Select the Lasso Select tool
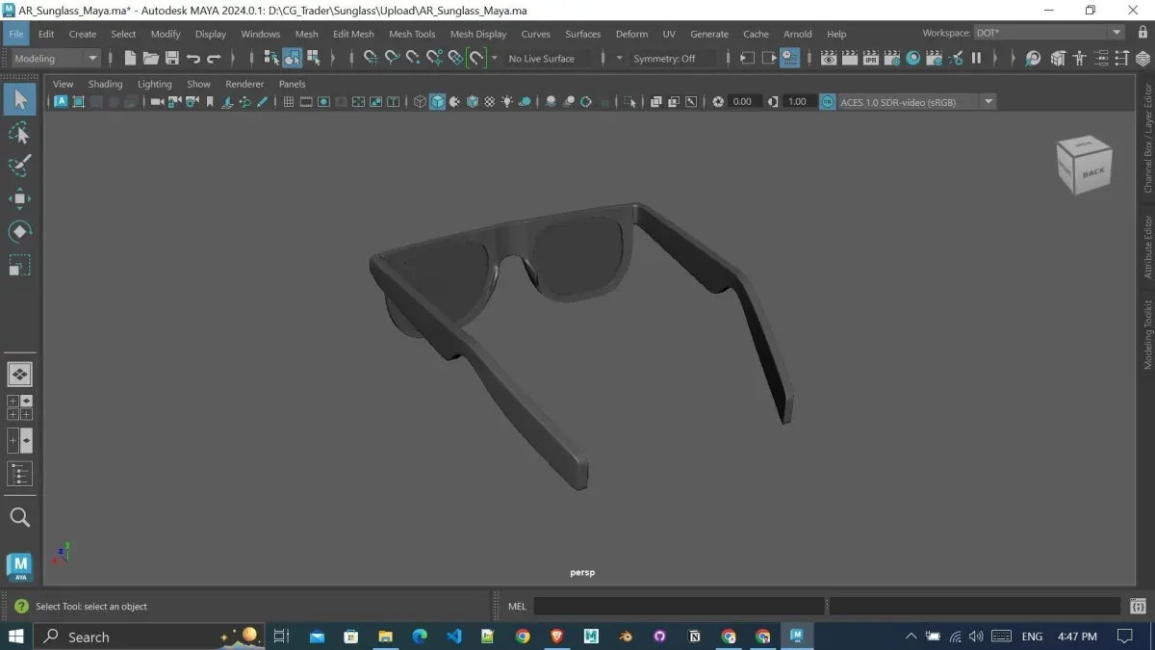 19,132
